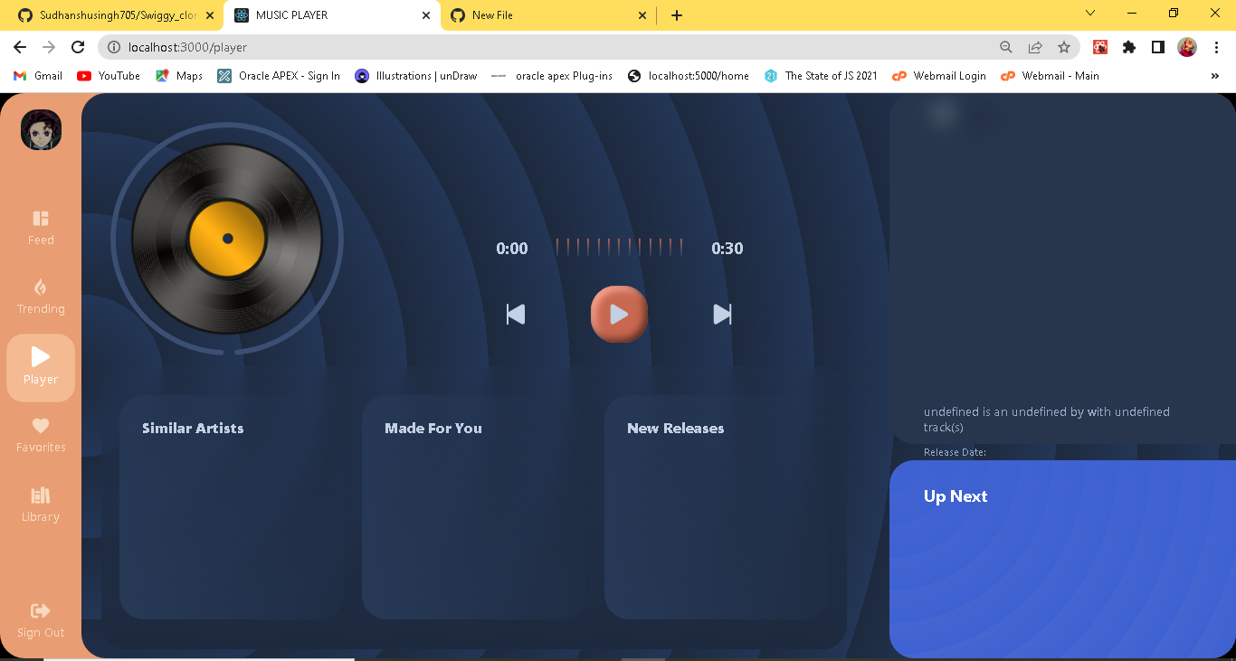This screenshot has width=1236, height=661.
Task: Open the Library section
Action: (x=40, y=504)
